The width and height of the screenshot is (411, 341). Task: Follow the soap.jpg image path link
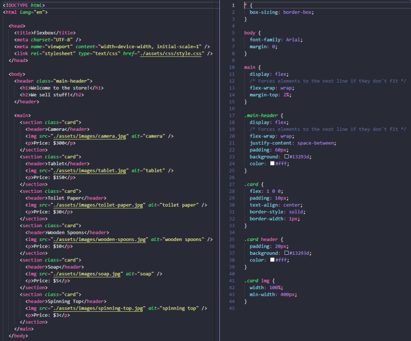pos(87,274)
